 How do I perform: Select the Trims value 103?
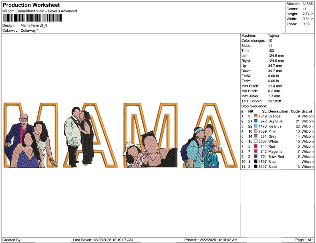pyautogui.click(x=271, y=50)
